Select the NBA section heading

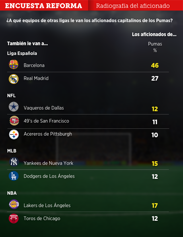click(x=12, y=193)
